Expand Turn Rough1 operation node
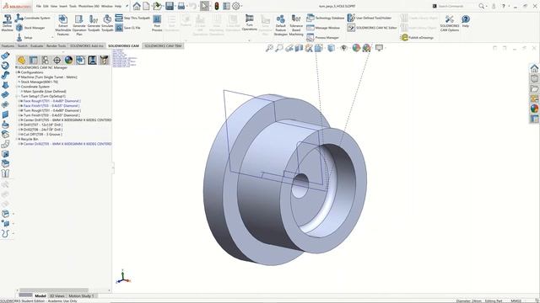Screen dimensions: 540x303 [19, 110]
